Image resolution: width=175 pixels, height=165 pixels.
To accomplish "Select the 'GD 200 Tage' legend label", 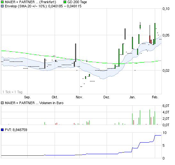I will [77, 2].
